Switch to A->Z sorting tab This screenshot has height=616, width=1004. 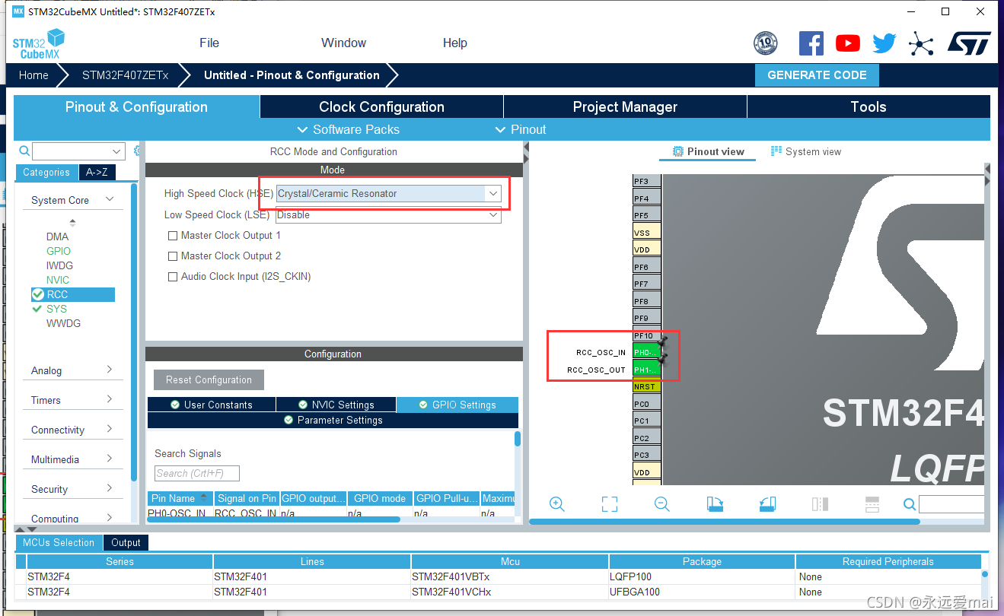[97, 172]
